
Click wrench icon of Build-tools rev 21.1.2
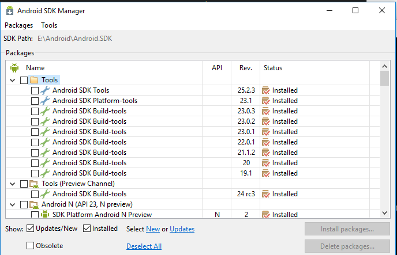[x=45, y=153]
